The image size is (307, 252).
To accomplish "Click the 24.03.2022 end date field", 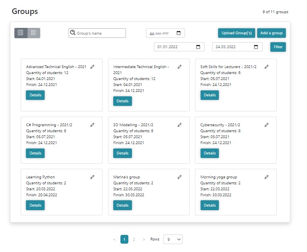I will point(237,47).
